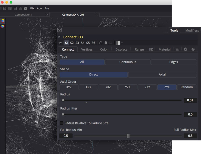This screenshot has width=201, height=154.
Task: Open the Connect tab
Action: tap(68, 49)
